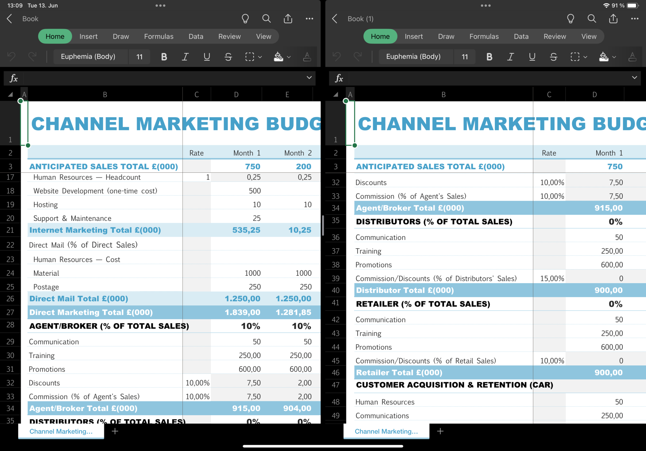Toggle bold formatting in left window
The image size is (646, 451).
164,57
